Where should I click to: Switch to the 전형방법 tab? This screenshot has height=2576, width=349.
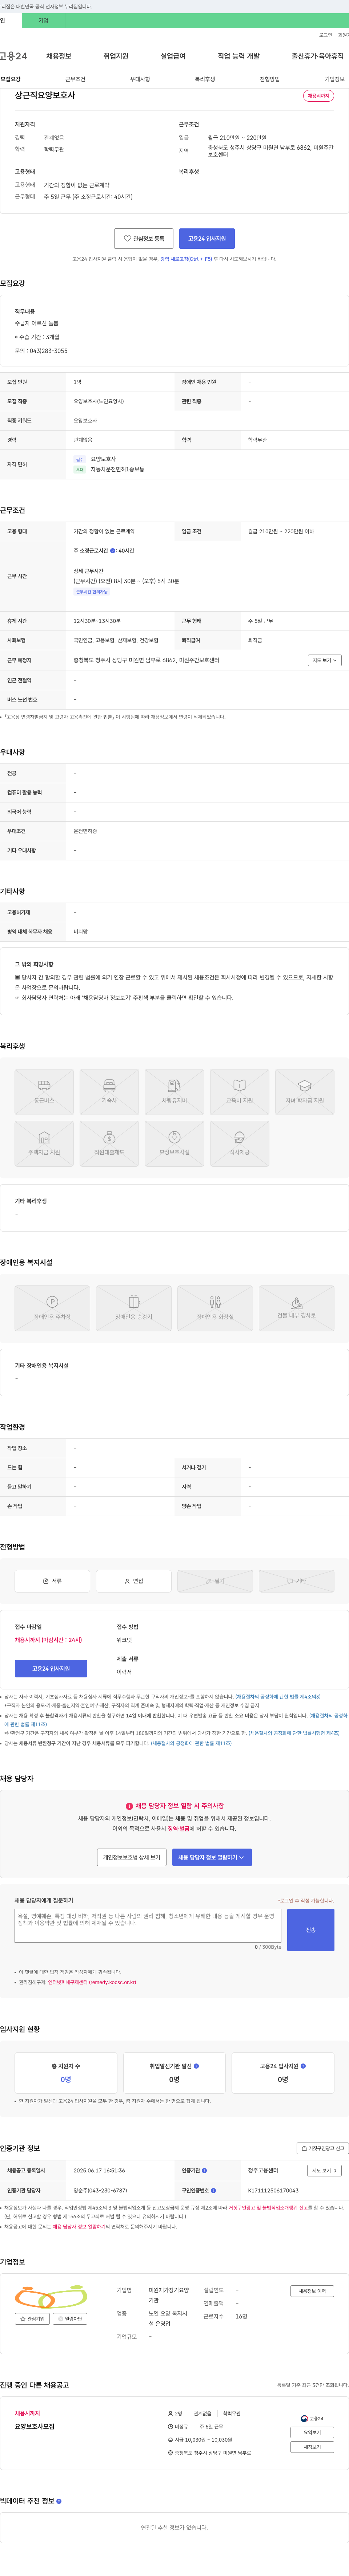[269, 79]
